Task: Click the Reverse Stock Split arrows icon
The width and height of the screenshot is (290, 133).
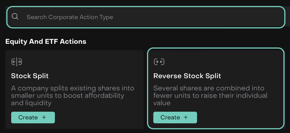Action: tap(159, 61)
